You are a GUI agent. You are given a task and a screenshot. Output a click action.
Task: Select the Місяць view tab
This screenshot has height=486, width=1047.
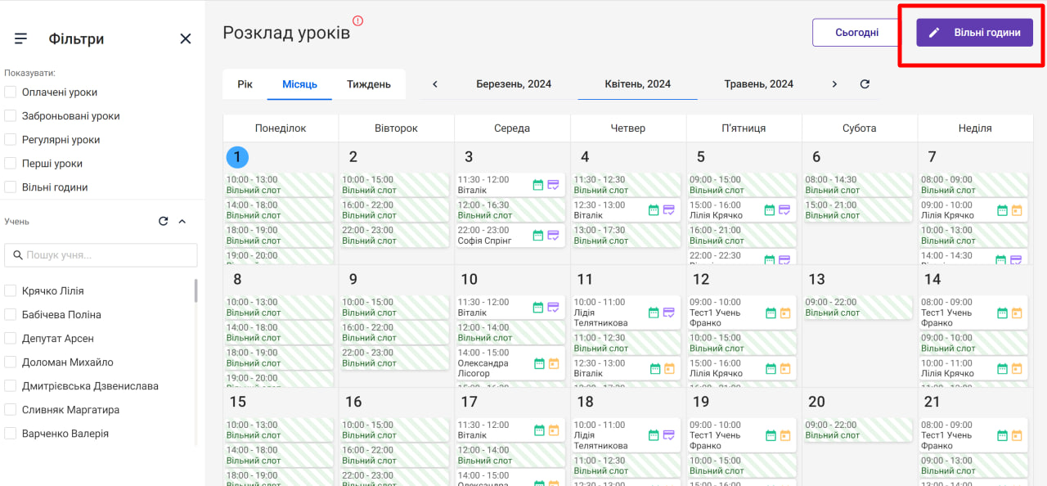click(x=299, y=84)
